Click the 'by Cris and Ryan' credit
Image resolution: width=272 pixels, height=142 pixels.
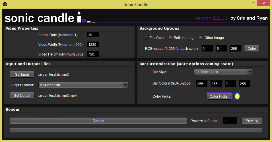pyautogui.click(x=249, y=18)
